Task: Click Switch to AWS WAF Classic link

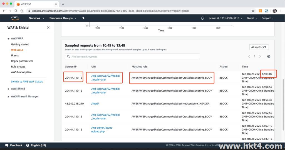Action: pyautogui.click(x=27, y=82)
